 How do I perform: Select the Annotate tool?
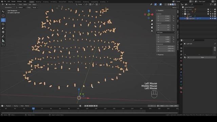[3, 37]
